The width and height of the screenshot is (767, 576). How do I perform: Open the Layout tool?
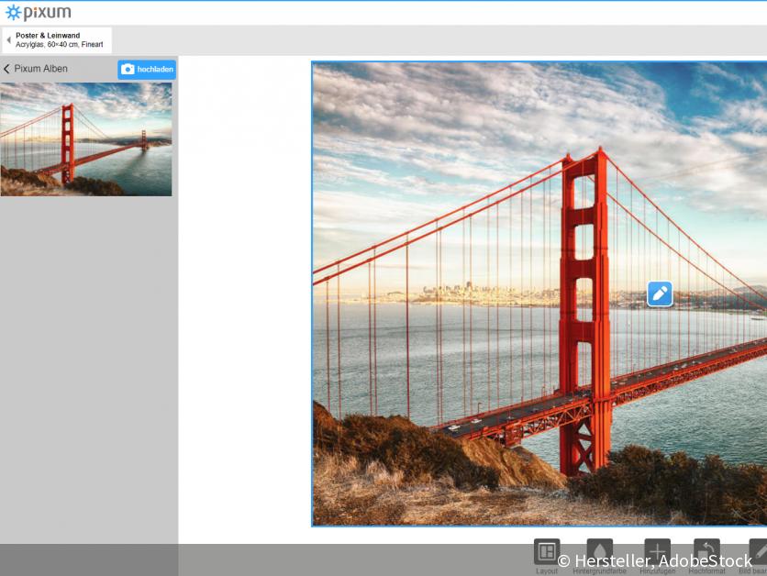point(547,556)
